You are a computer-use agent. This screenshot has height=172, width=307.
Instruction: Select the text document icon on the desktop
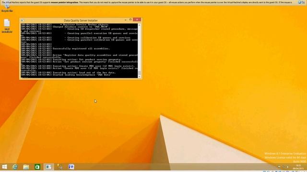point(7,26)
